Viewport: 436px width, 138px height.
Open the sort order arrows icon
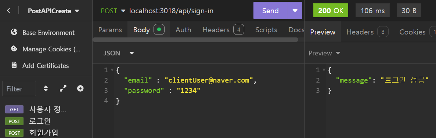tap(46, 88)
